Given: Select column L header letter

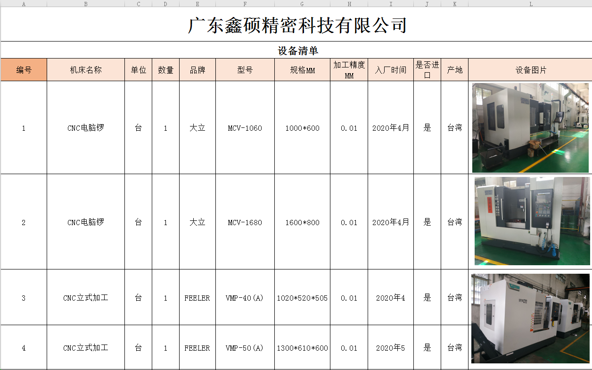Looking at the screenshot, I should click(x=531, y=4).
